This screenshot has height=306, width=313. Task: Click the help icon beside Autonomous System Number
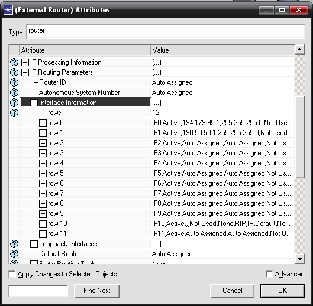point(14,93)
